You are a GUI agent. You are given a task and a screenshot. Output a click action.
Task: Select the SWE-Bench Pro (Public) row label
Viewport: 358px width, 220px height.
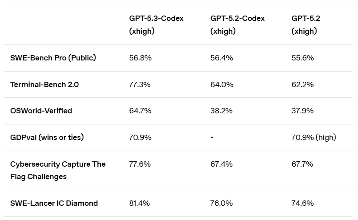(53, 58)
